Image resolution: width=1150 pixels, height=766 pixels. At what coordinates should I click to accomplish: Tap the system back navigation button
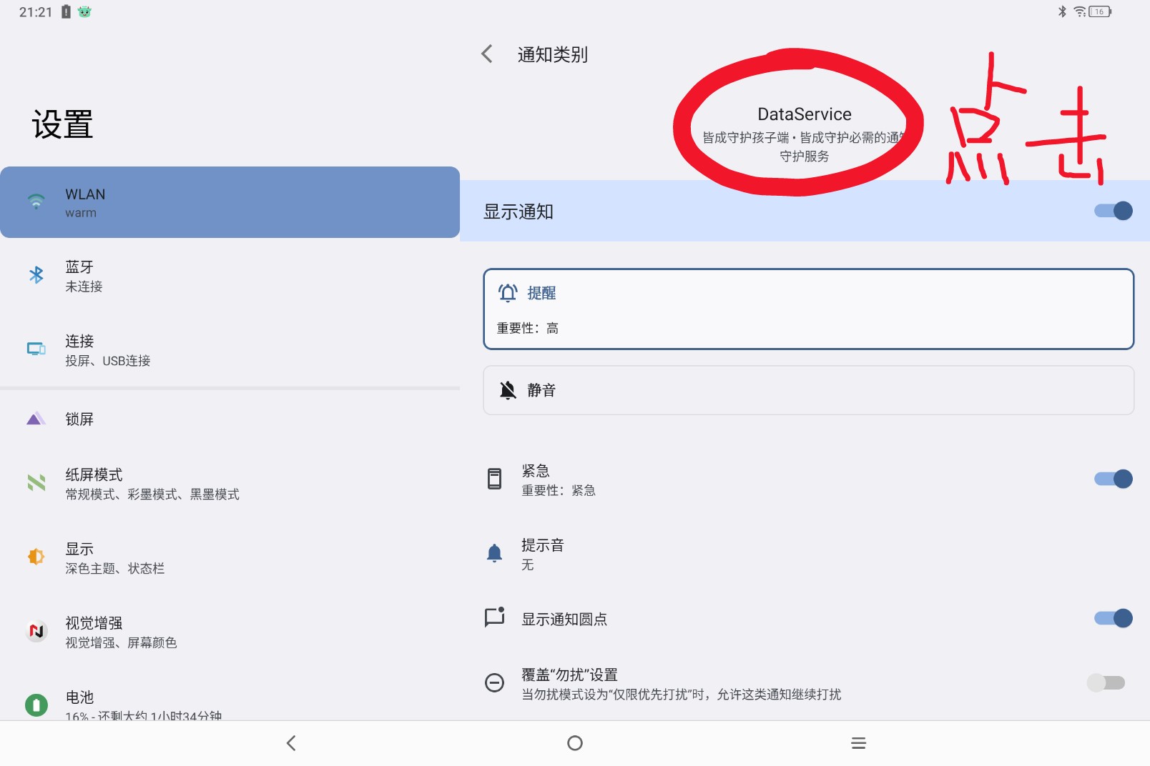pos(291,743)
